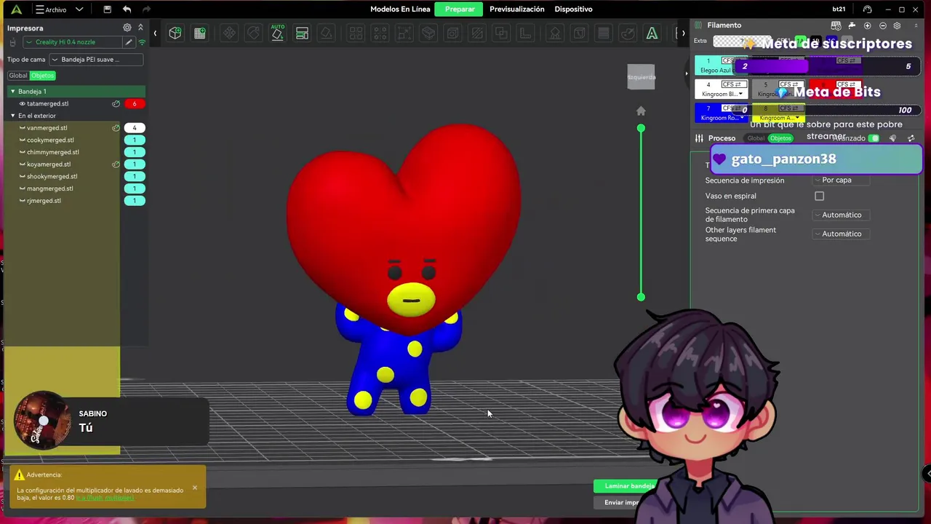Open the Creality Hi 0.4 nozzle dropdown
Screen dimensions: 931x524
point(73,42)
